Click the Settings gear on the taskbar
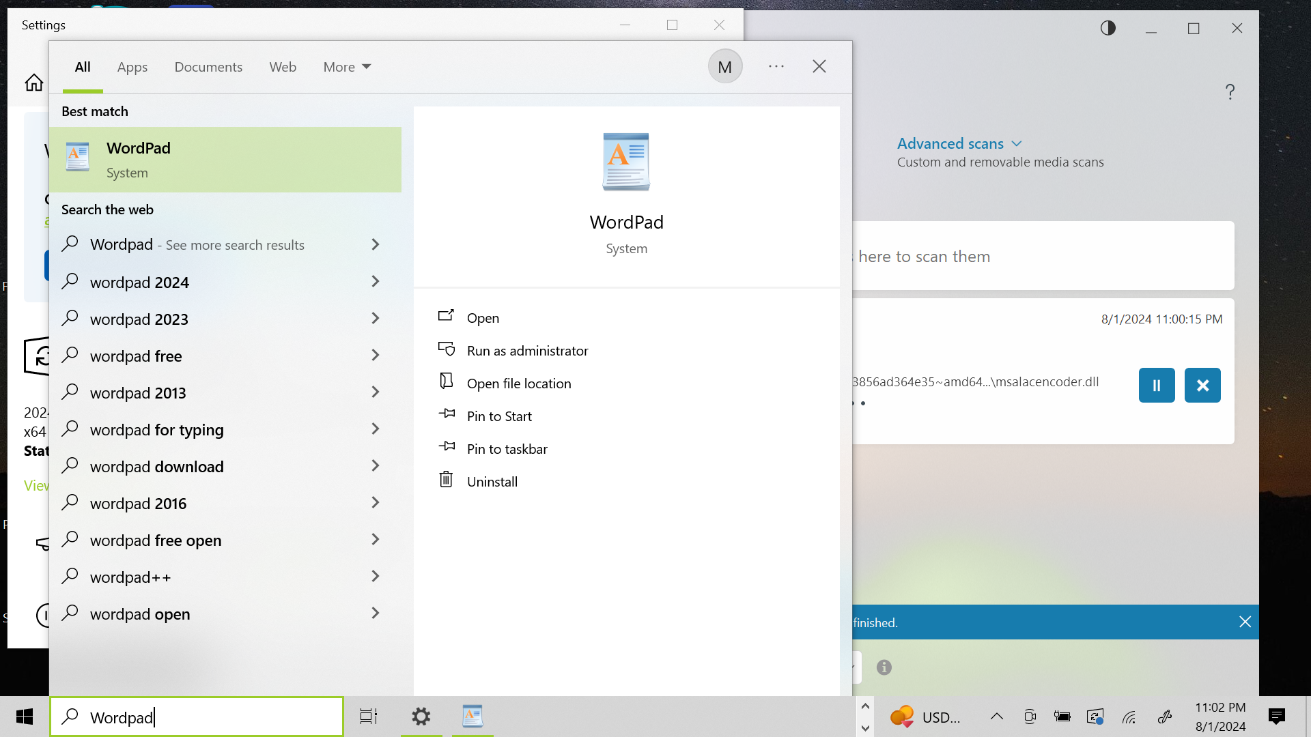 pos(421,717)
